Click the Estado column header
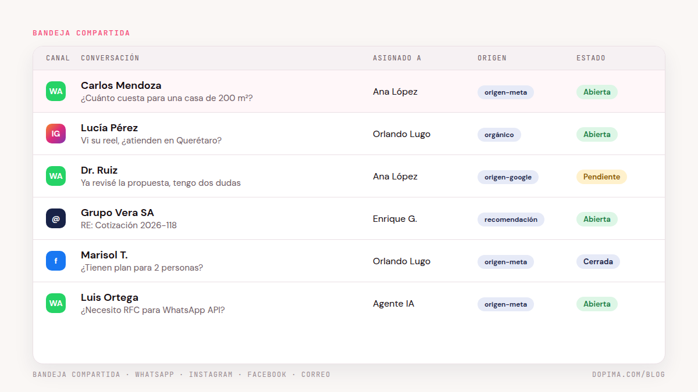 tap(591, 58)
